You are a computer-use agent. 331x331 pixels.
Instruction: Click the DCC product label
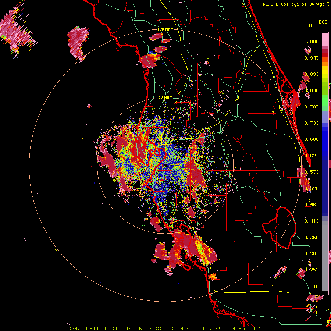[x=323, y=22]
